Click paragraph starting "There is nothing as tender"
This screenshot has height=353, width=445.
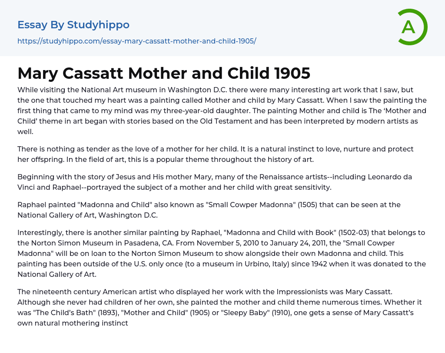pos(216,154)
